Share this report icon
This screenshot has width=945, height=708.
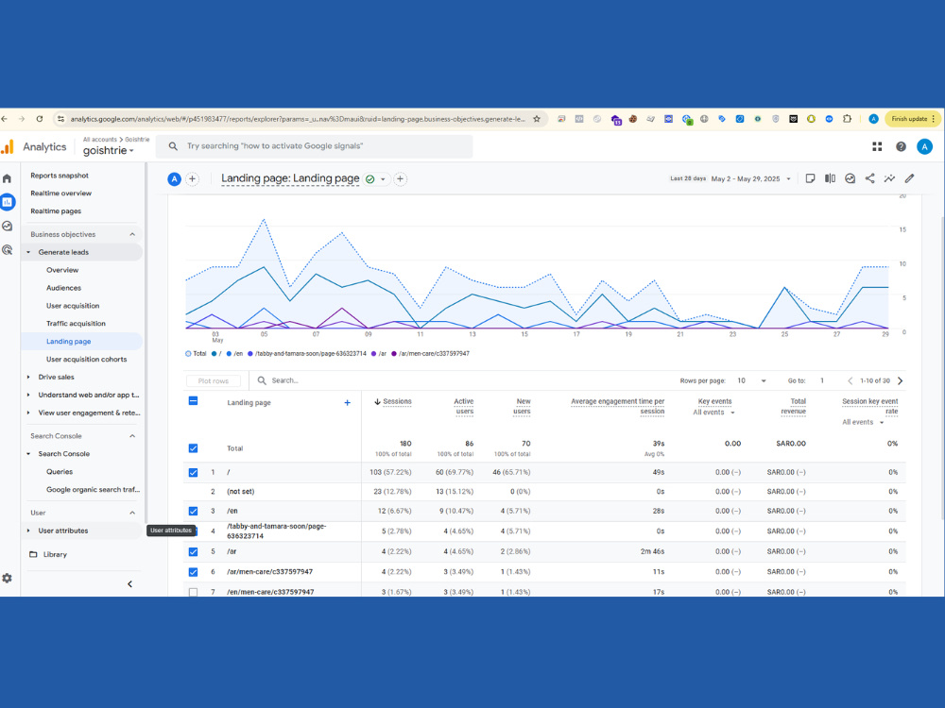(x=869, y=178)
